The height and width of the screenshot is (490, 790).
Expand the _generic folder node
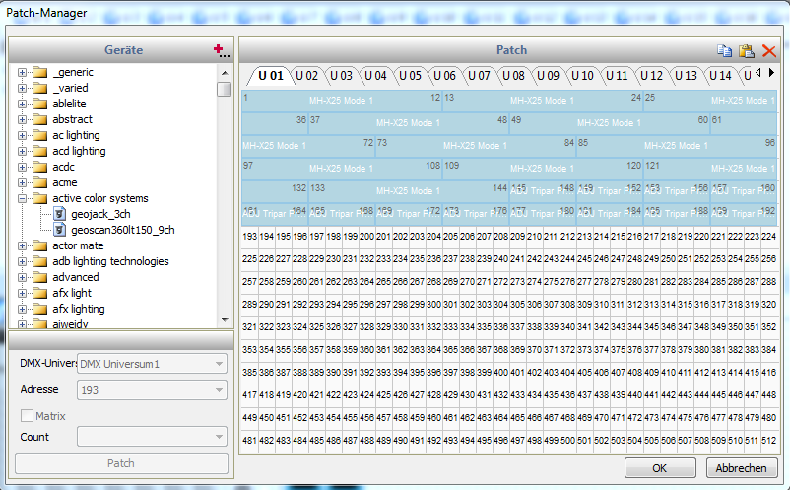[x=22, y=73]
